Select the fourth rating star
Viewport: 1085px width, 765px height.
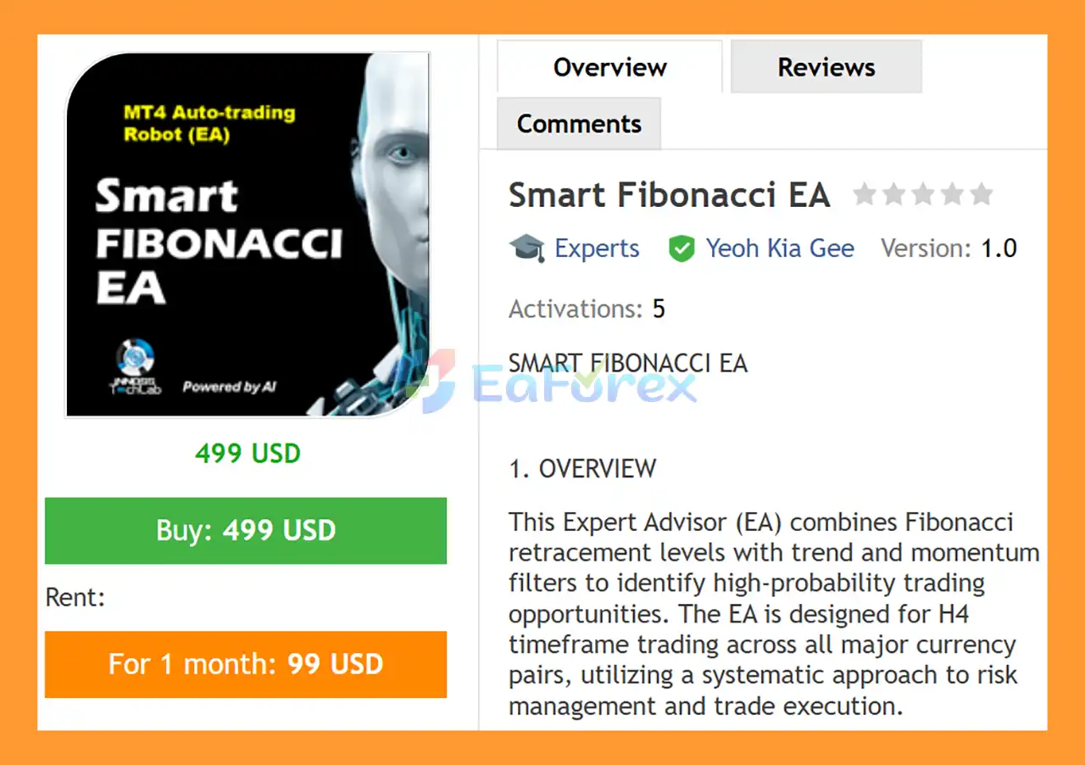pyautogui.click(x=952, y=194)
